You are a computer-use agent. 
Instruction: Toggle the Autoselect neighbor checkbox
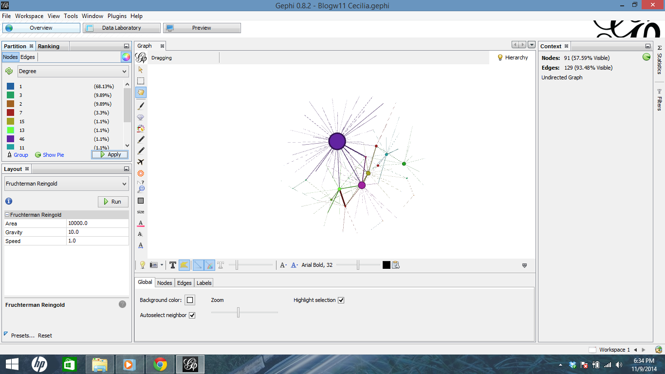coord(192,315)
